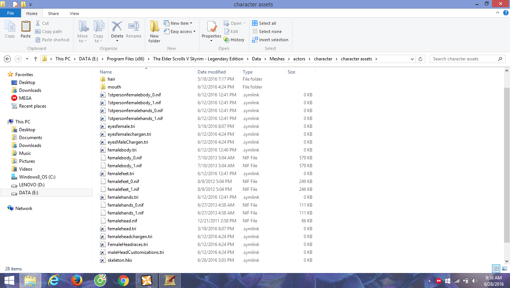The image size is (510, 288).
Task: Click the Rename ribbon icon
Action: [x=133, y=30]
